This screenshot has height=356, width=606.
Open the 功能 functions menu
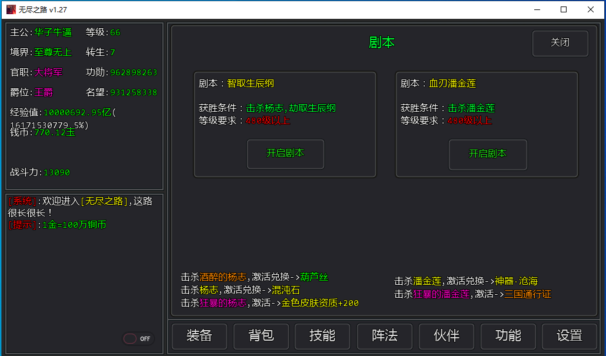click(x=508, y=336)
